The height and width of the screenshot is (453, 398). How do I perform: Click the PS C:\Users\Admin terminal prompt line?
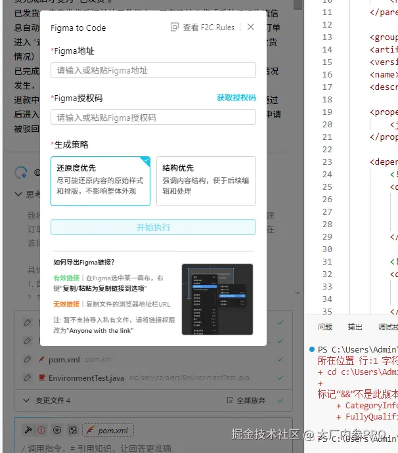[357, 349]
